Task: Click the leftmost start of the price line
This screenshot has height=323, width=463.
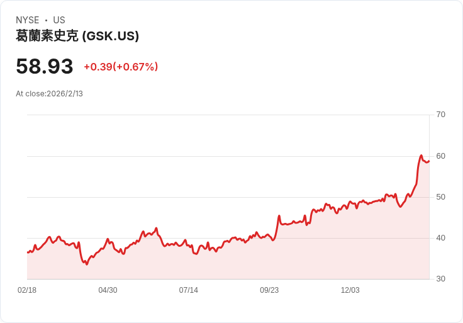Action: 28,252
